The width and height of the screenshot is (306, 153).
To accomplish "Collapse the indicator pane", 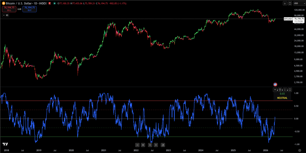I will (285, 90).
